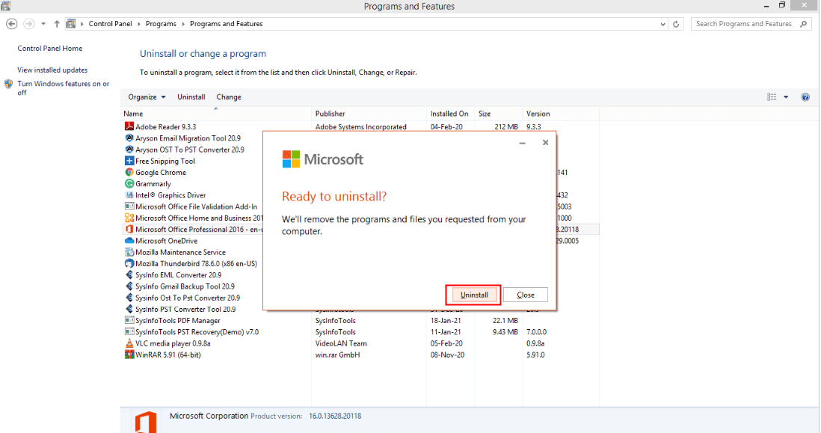Select the VLC media player cone icon
Image resolution: width=821 pixels, height=433 pixels.
coord(129,343)
